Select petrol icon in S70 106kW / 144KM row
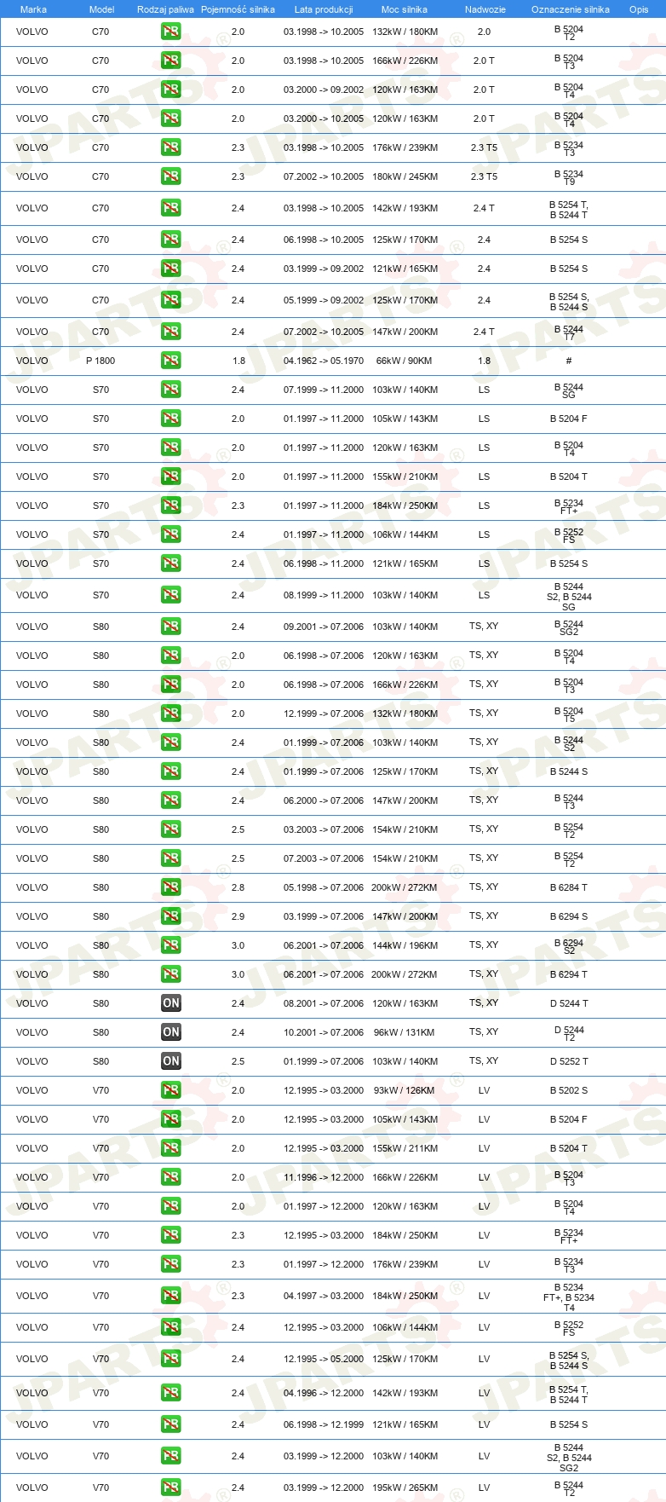Viewport: 666px width, 1502px height. click(x=171, y=534)
